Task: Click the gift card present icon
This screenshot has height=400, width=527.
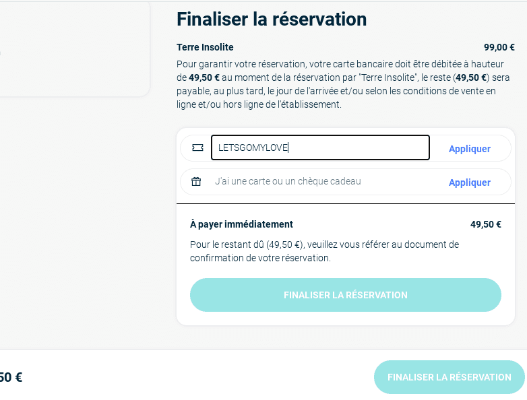Action: [196, 181]
